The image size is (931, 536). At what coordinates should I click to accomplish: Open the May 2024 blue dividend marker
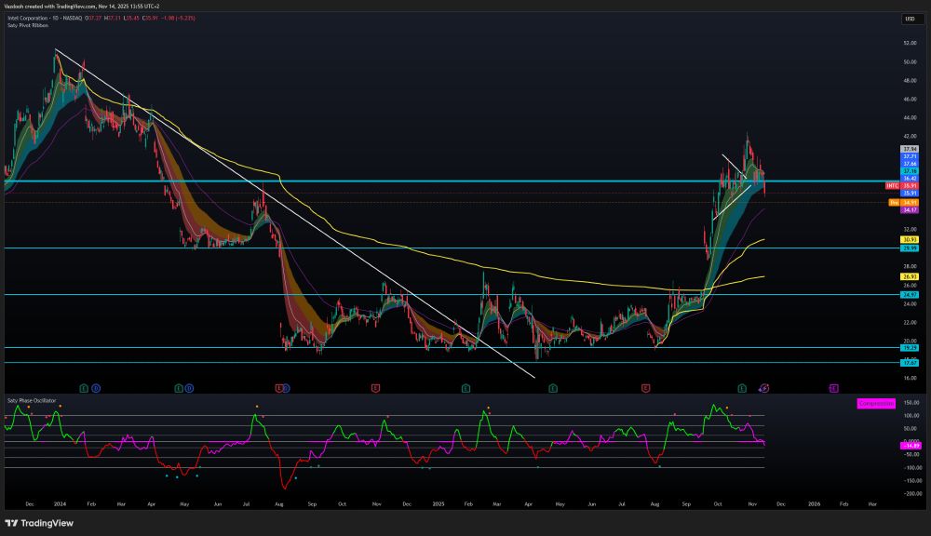point(189,388)
